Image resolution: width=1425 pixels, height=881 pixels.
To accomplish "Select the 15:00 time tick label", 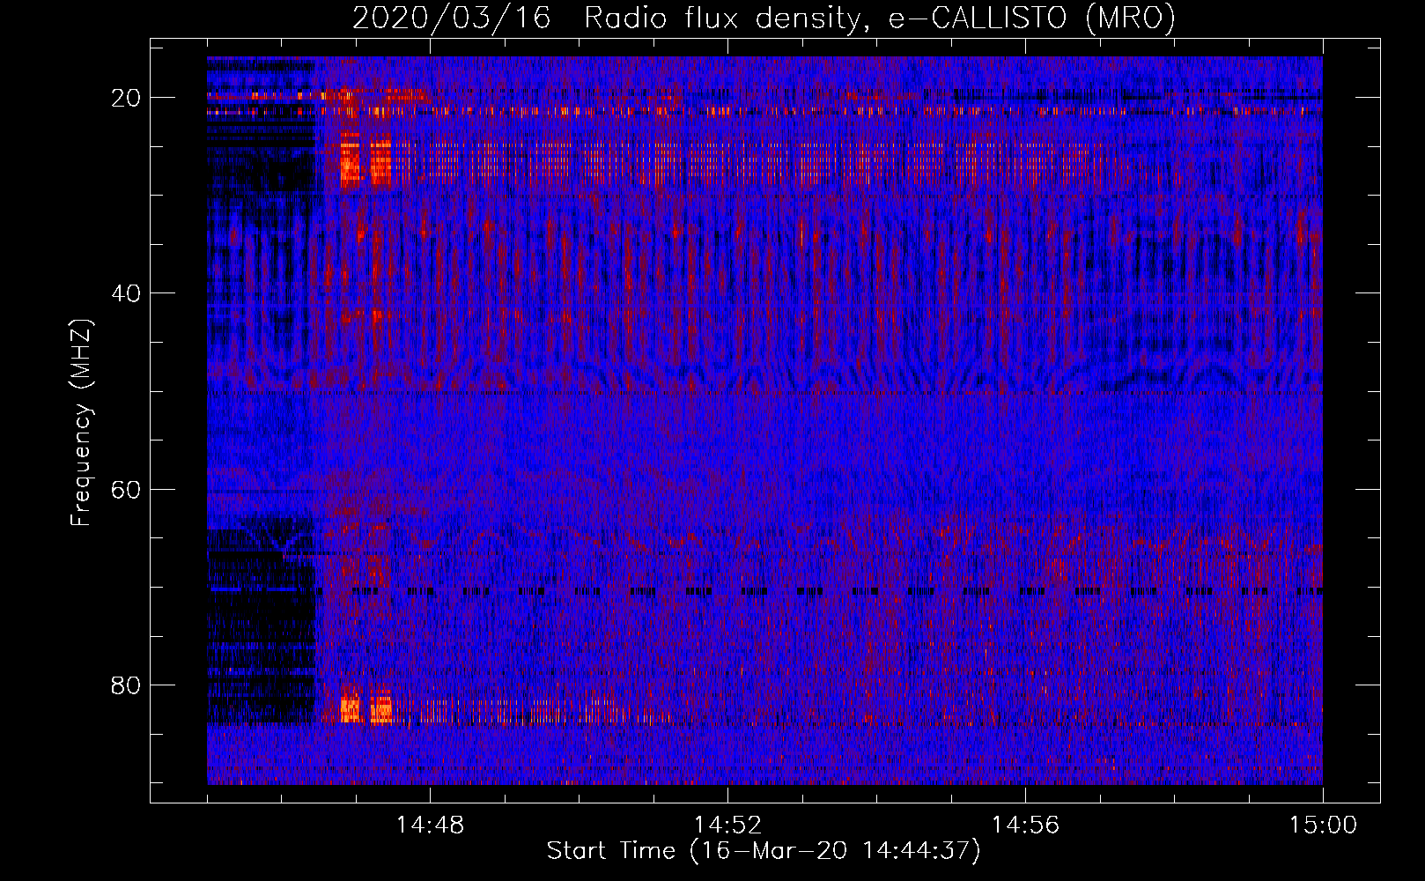I will 1323,825.
